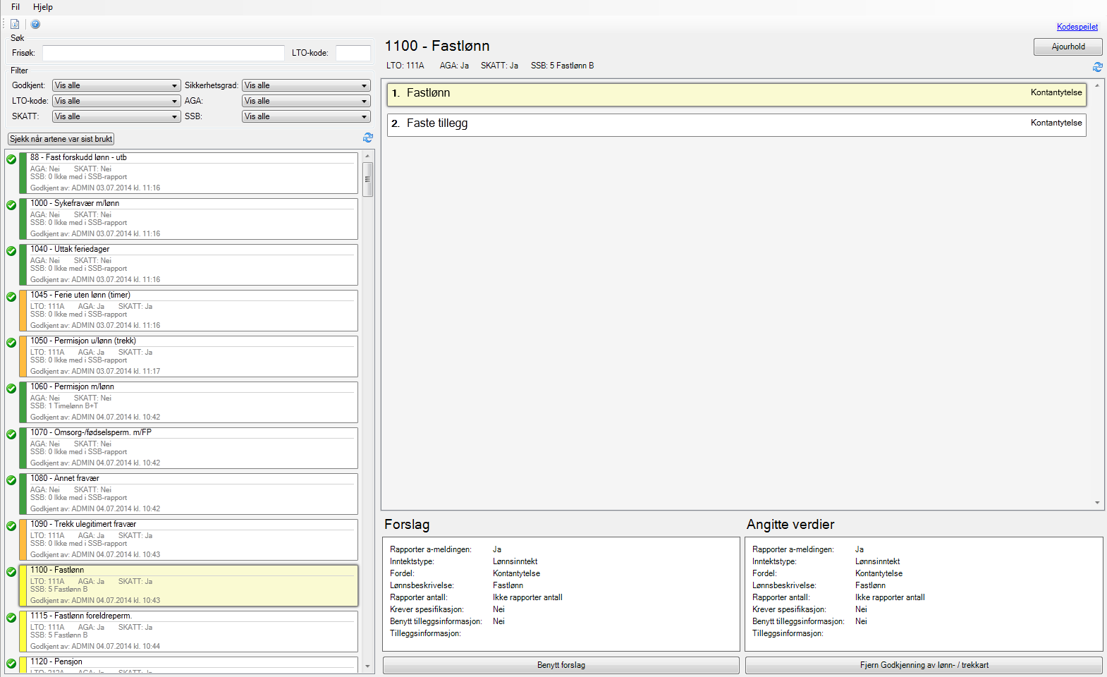The width and height of the screenshot is (1107, 677).
Task: Click green check icon for 1060 - Permisjon m/lønn
Action: click(x=11, y=389)
